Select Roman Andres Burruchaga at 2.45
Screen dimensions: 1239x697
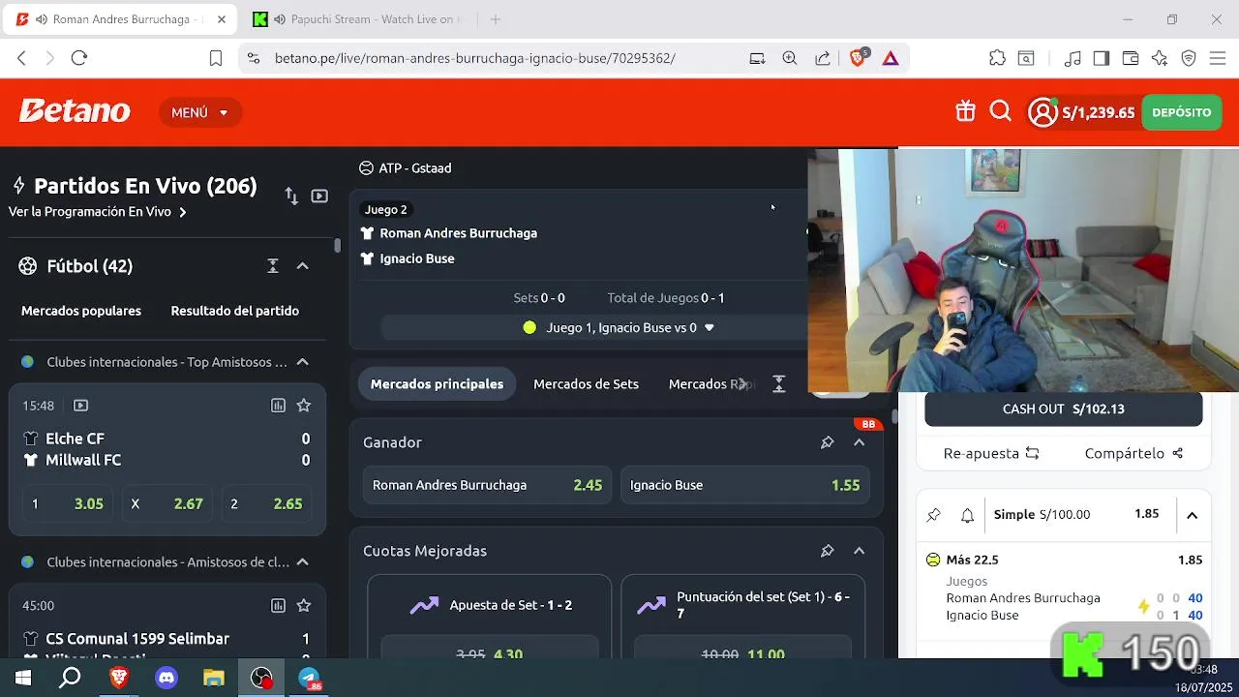488,485
